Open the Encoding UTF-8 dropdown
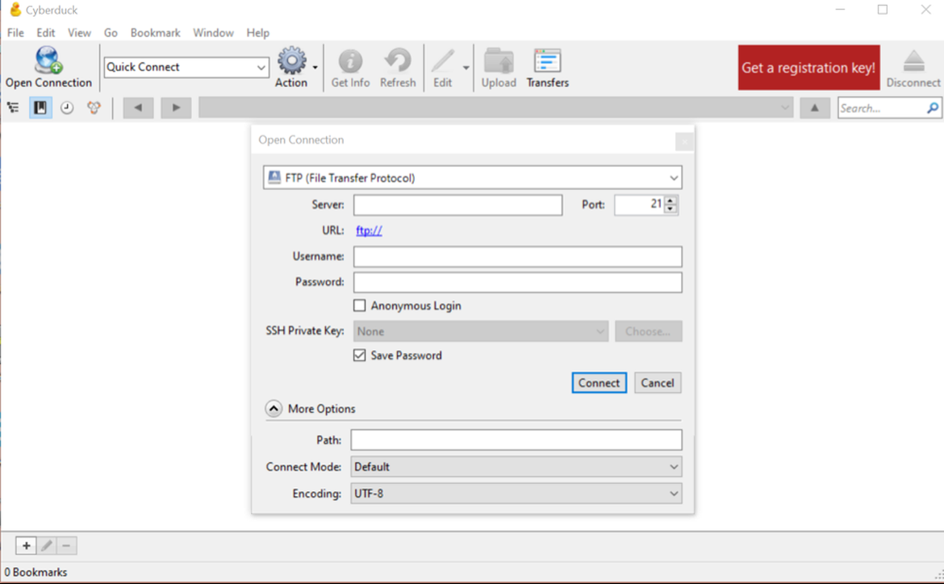The image size is (944, 584). 516,494
